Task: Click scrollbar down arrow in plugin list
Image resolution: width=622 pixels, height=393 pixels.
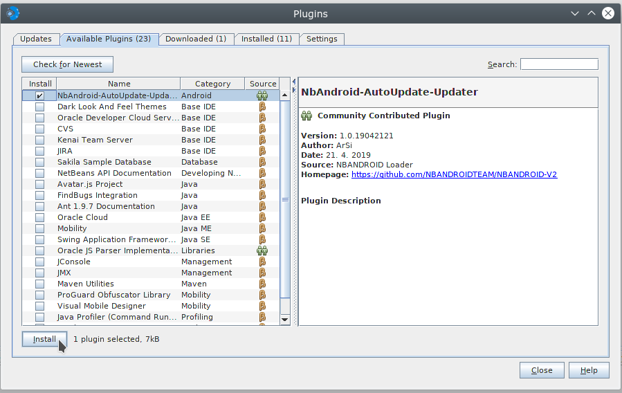Action: click(284, 320)
